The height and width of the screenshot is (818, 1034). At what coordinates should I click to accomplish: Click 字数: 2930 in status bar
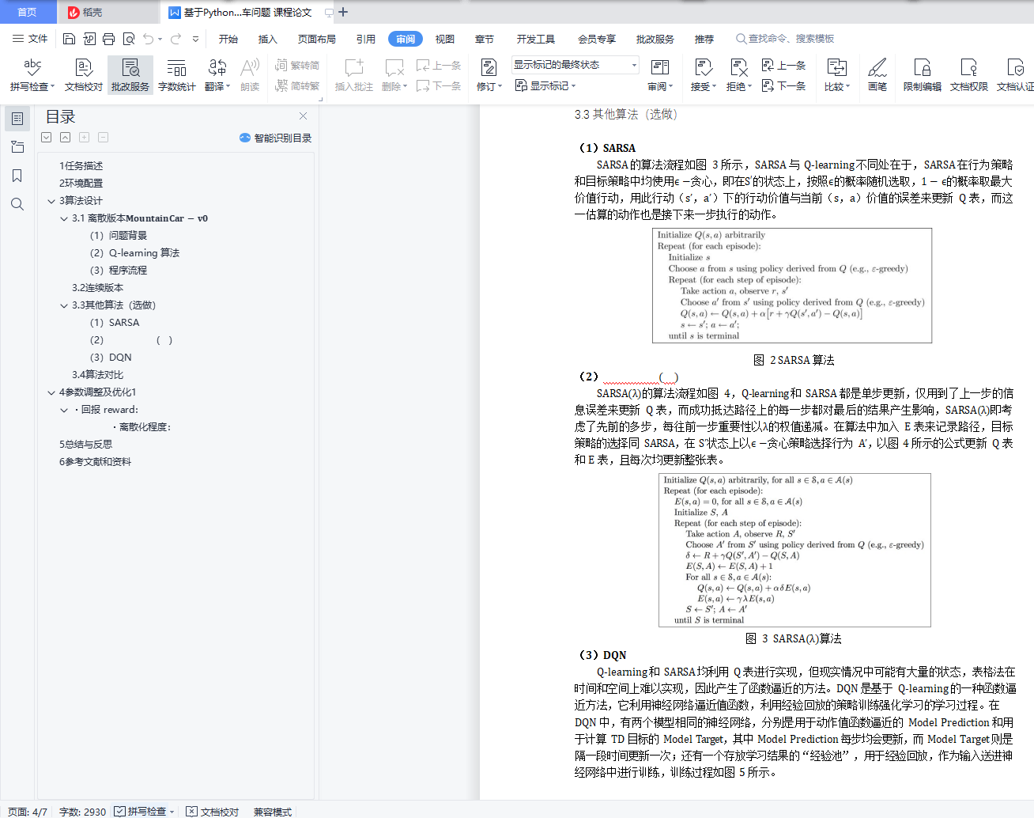(82, 812)
